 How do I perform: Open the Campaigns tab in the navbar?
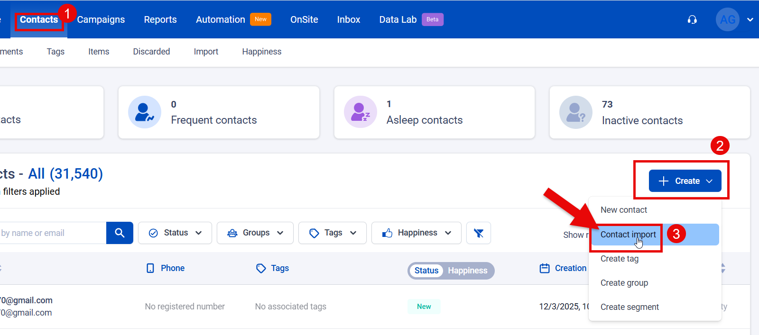(x=101, y=19)
